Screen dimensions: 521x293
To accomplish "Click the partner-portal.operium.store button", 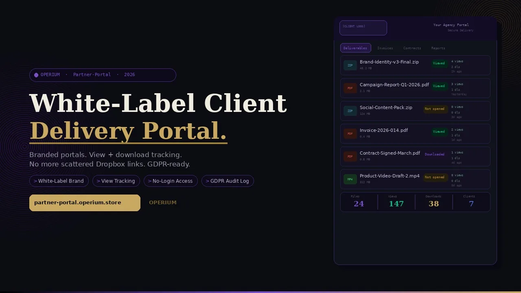I will coord(85,203).
